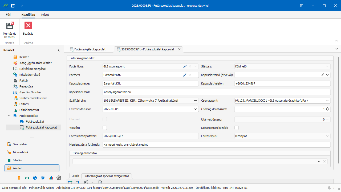Click the notification bell in status bar
Viewport: 341px width, 192px height.
[329, 188]
